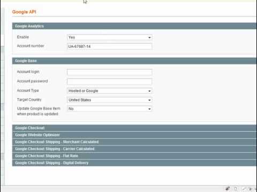Click the Account login label
Viewport: 257px width, 192px height.
click(x=28, y=71)
